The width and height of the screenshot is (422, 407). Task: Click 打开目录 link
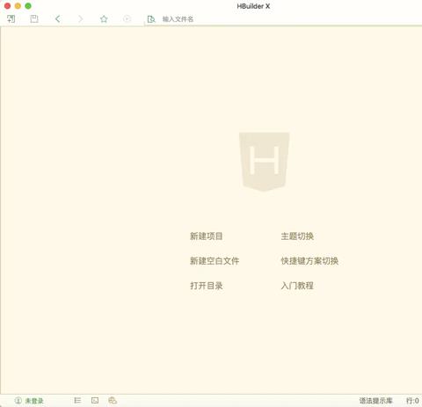click(x=207, y=286)
